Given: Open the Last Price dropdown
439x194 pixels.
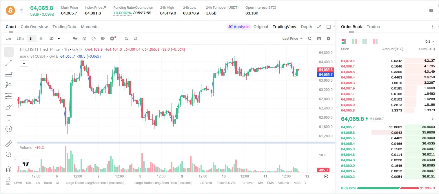Looking at the screenshot, I should (292, 39).
